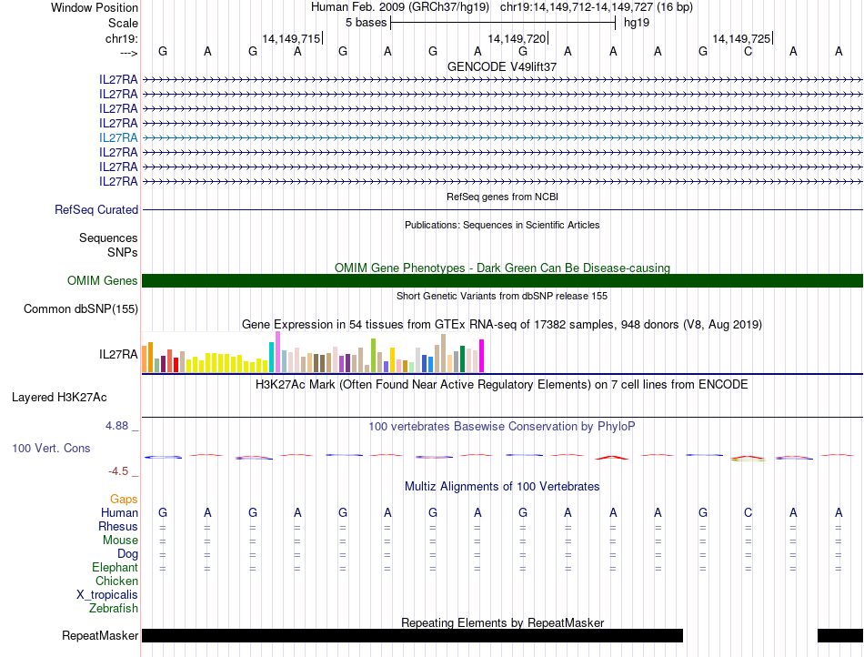Click the tall magenta bar in GTEx chart
864x657 pixels.
[x=481, y=355]
